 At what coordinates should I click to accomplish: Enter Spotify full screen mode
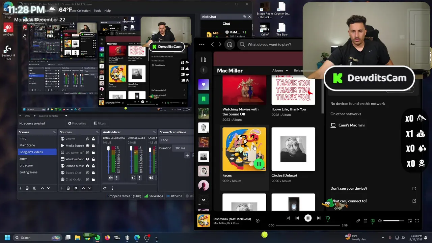(x=417, y=221)
